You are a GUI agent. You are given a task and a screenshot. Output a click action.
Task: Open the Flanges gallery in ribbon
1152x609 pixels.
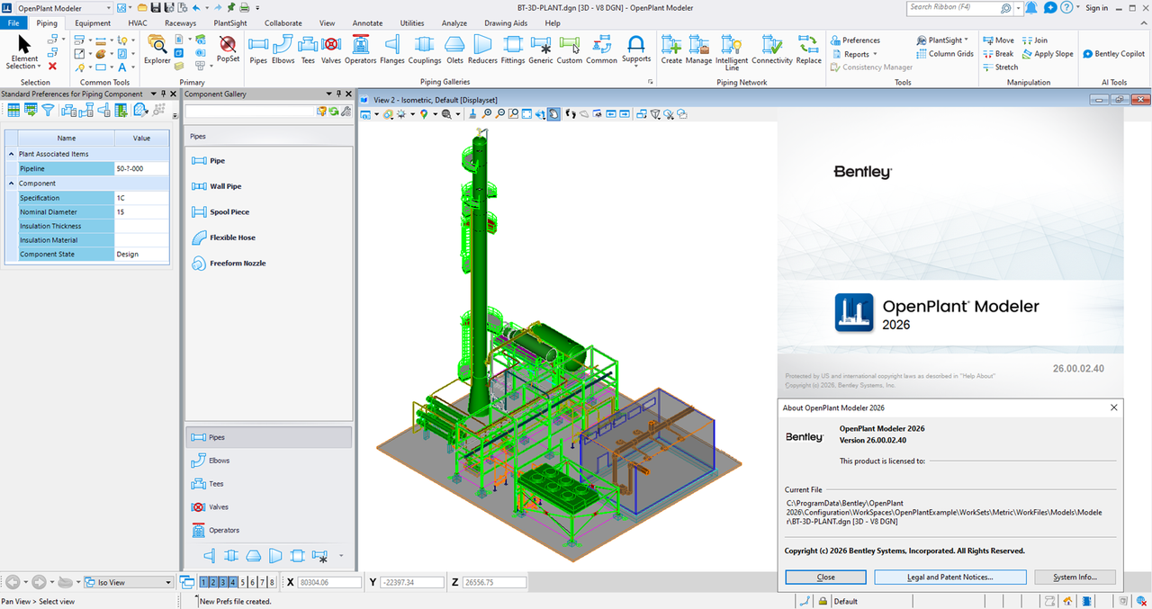392,49
